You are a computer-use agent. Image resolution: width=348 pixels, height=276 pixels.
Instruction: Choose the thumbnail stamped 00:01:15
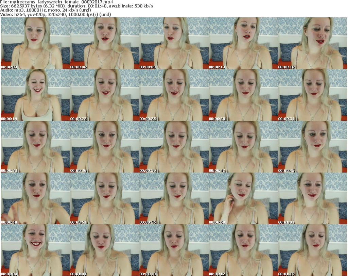point(313,250)
